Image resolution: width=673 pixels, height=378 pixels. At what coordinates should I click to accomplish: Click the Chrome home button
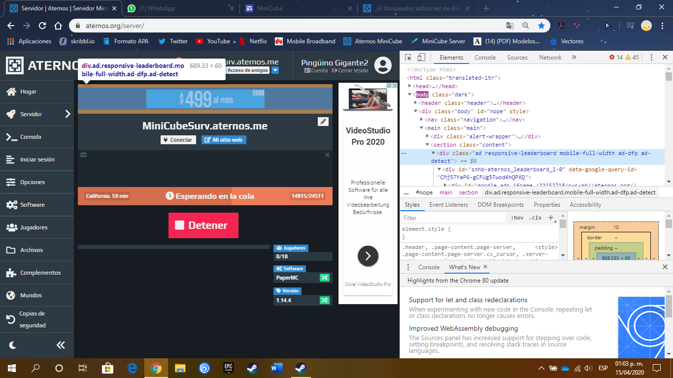pos(58,26)
